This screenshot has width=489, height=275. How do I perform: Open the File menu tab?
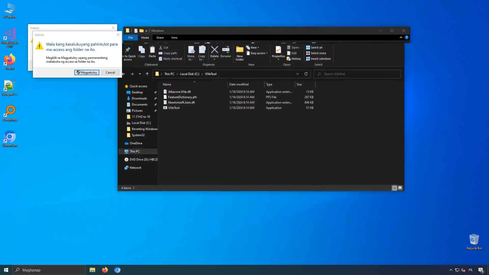point(130,38)
